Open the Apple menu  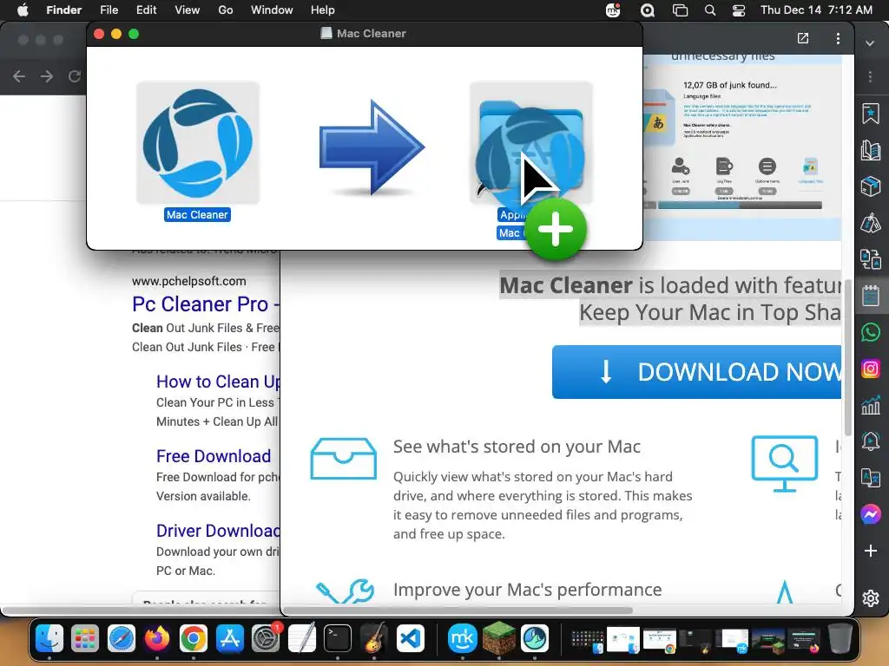(23, 10)
